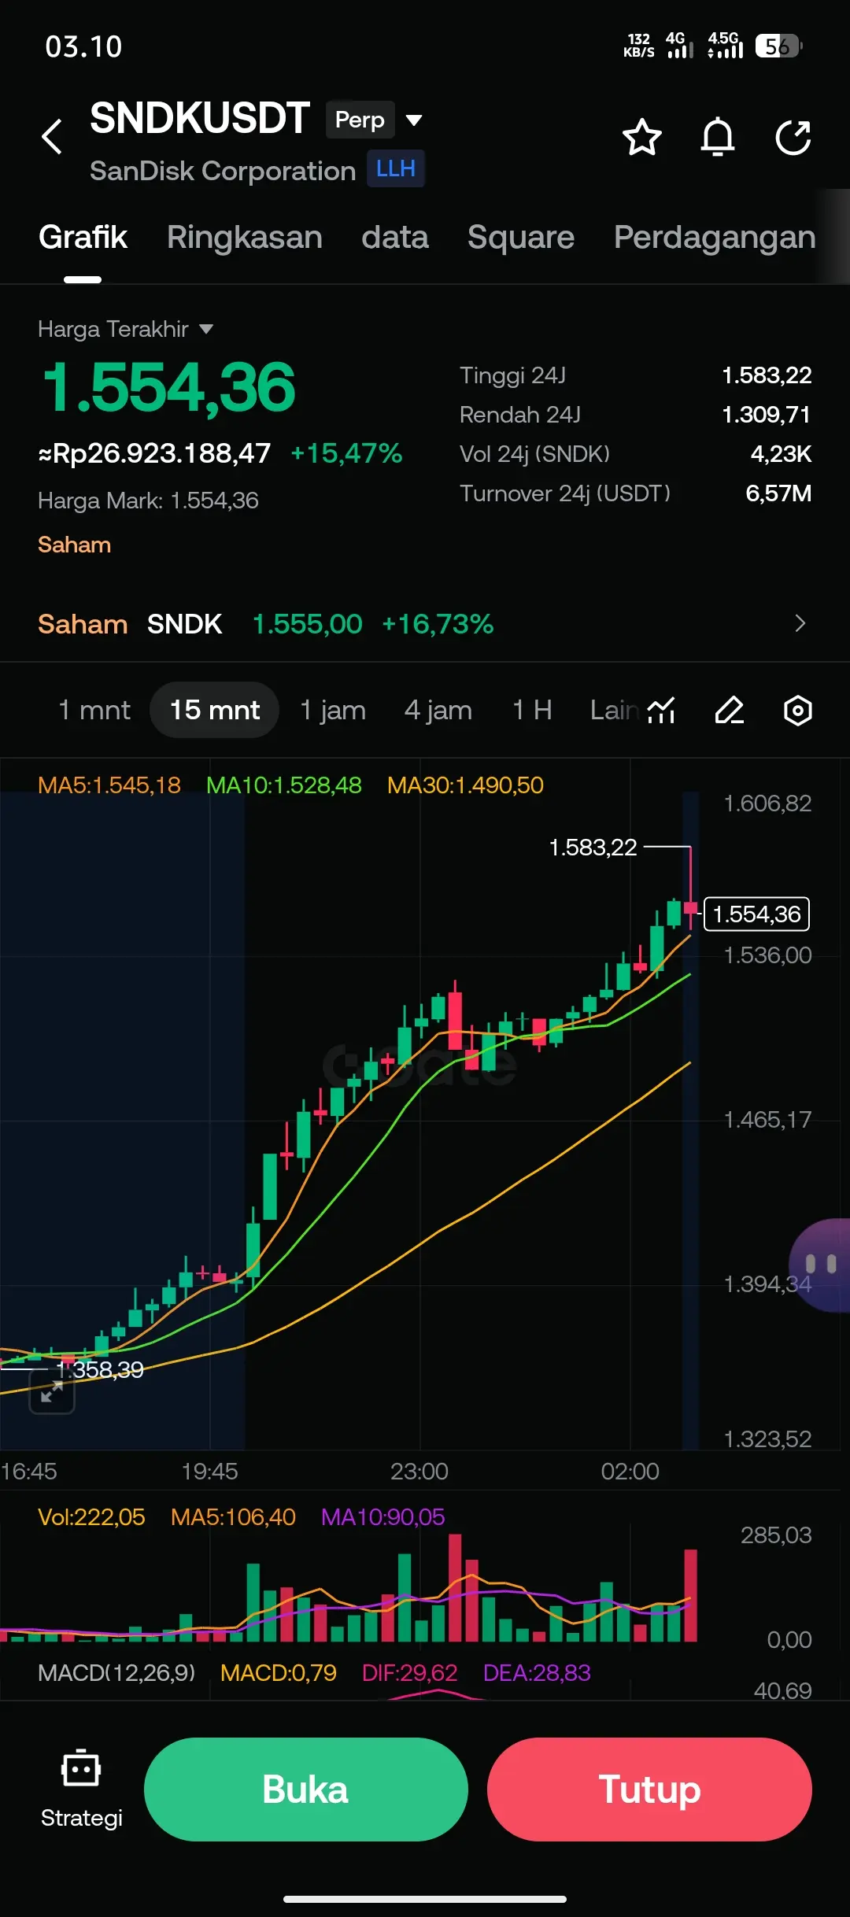Tap the MA10:1.528,48 indicator label

284,785
